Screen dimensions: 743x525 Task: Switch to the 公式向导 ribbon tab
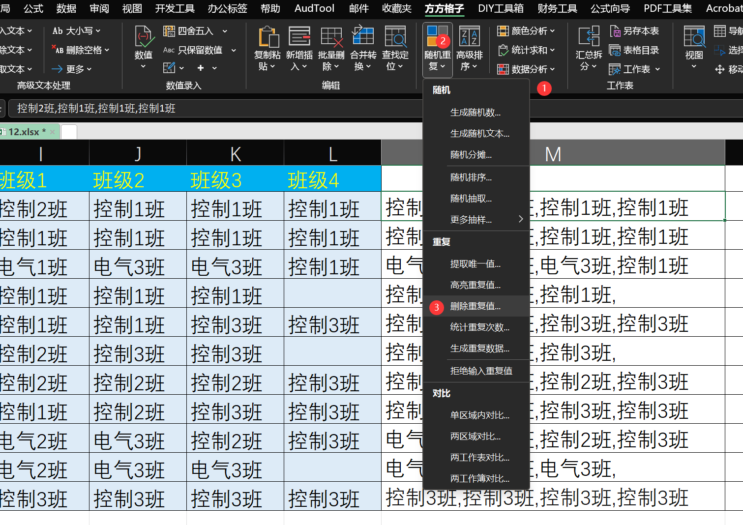[610, 8]
